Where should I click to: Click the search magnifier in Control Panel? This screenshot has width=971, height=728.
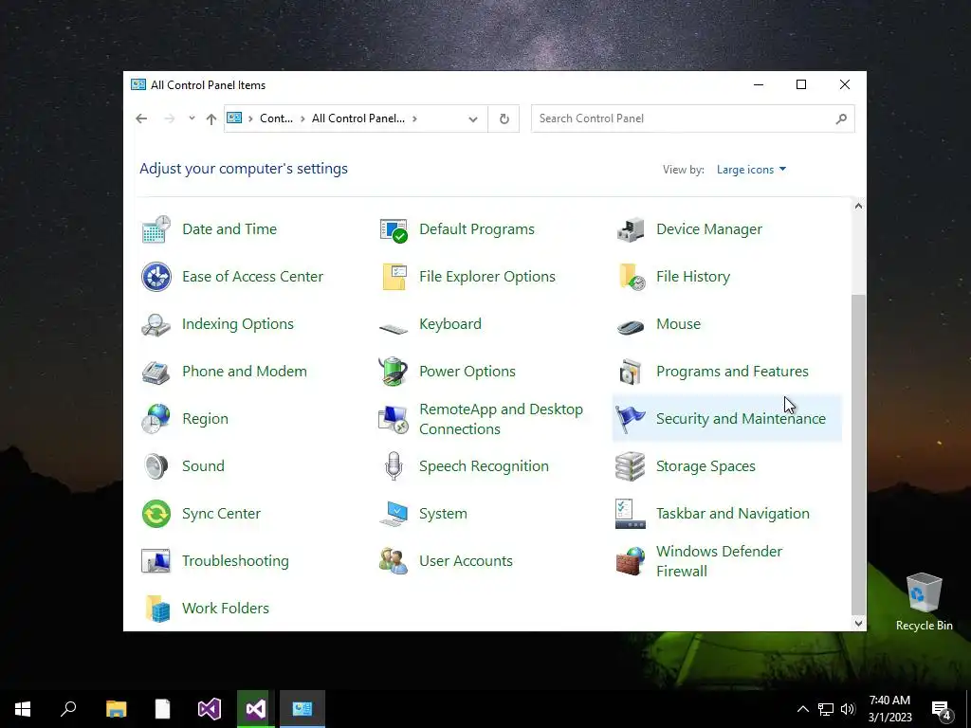click(841, 118)
